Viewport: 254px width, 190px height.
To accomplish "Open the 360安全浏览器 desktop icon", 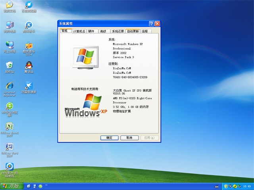I will coord(10,107).
